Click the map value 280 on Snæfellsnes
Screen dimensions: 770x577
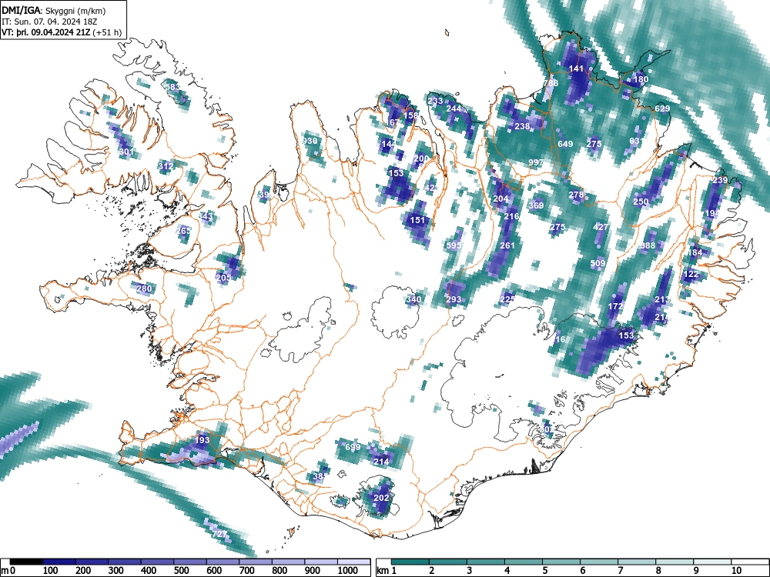point(144,288)
